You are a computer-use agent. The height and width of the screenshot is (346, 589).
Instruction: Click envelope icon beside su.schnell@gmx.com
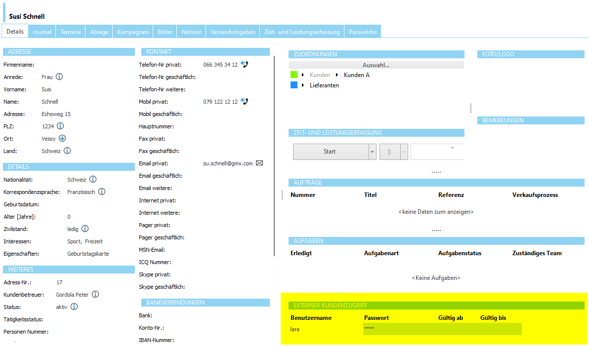coord(259,163)
